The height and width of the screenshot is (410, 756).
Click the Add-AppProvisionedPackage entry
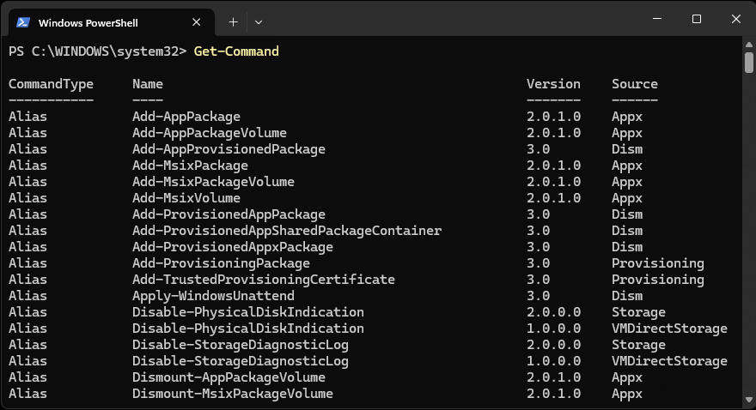coord(229,149)
